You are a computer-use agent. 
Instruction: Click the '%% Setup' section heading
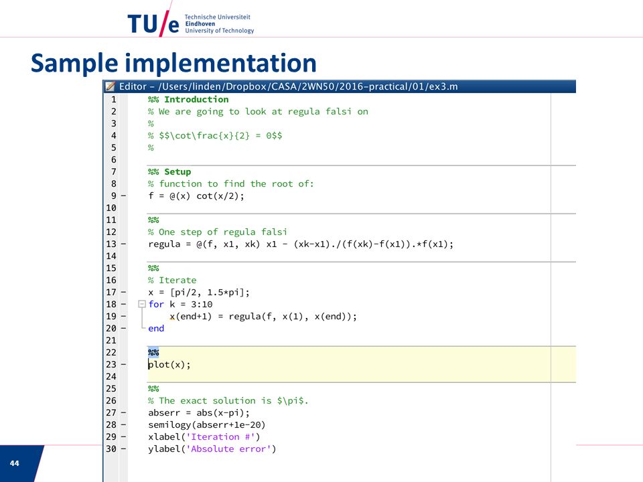pyautogui.click(x=169, y=172)
